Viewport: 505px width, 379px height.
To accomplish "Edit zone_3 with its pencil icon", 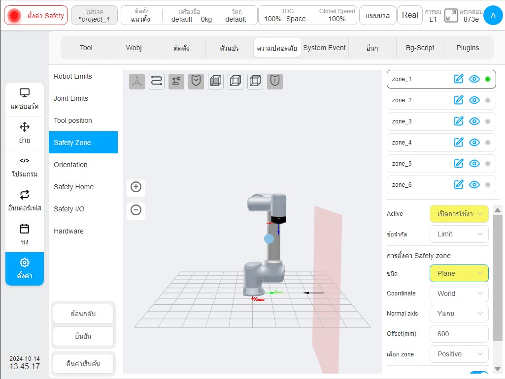I will coord(458,121).
